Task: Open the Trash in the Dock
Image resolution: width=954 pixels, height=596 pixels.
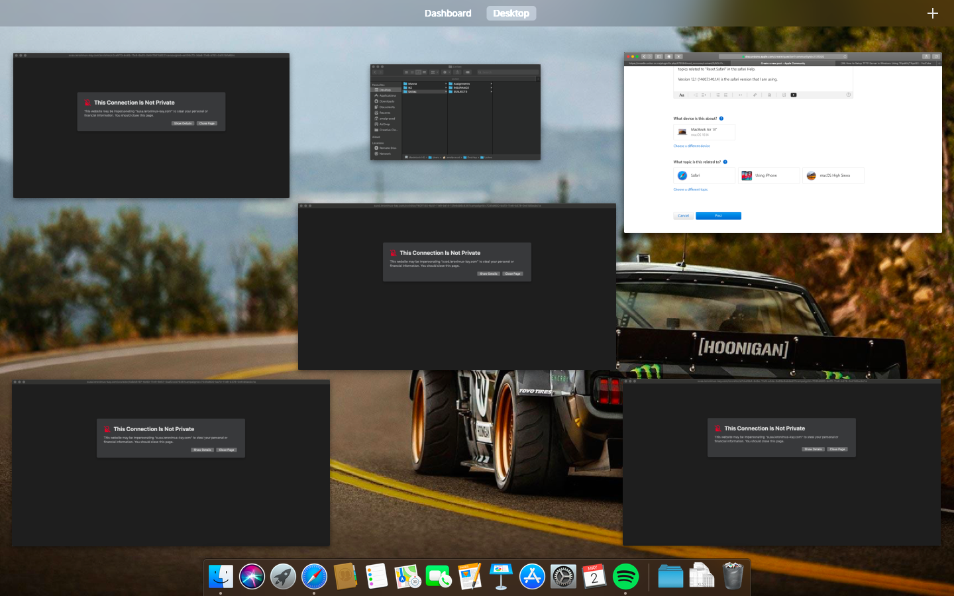Action: pos(733,576)
